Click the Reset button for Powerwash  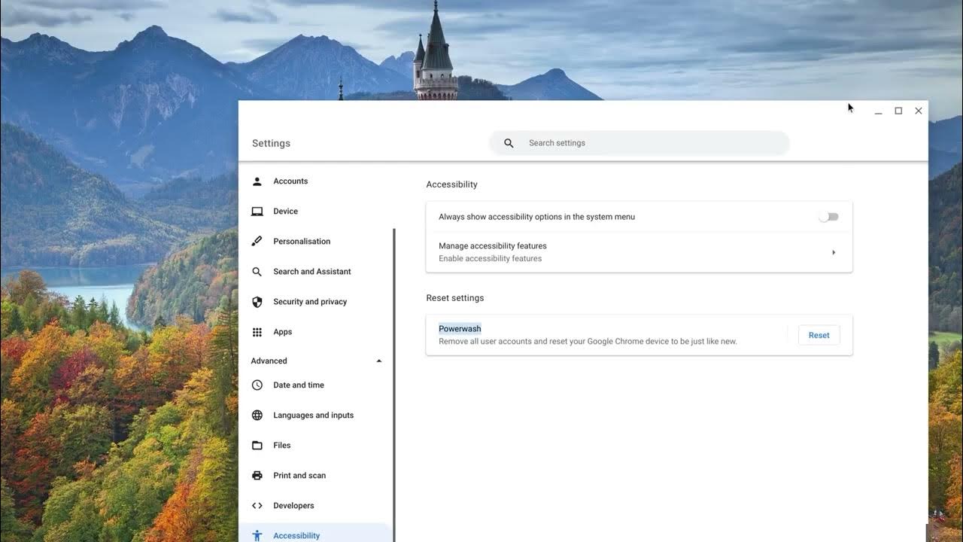tap(819, 335)
